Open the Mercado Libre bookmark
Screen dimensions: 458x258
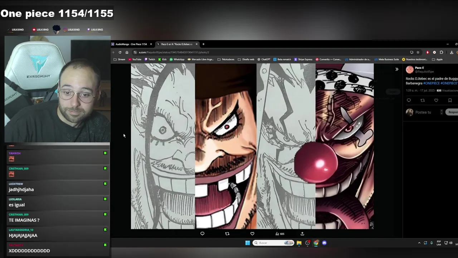coord(201,59)
